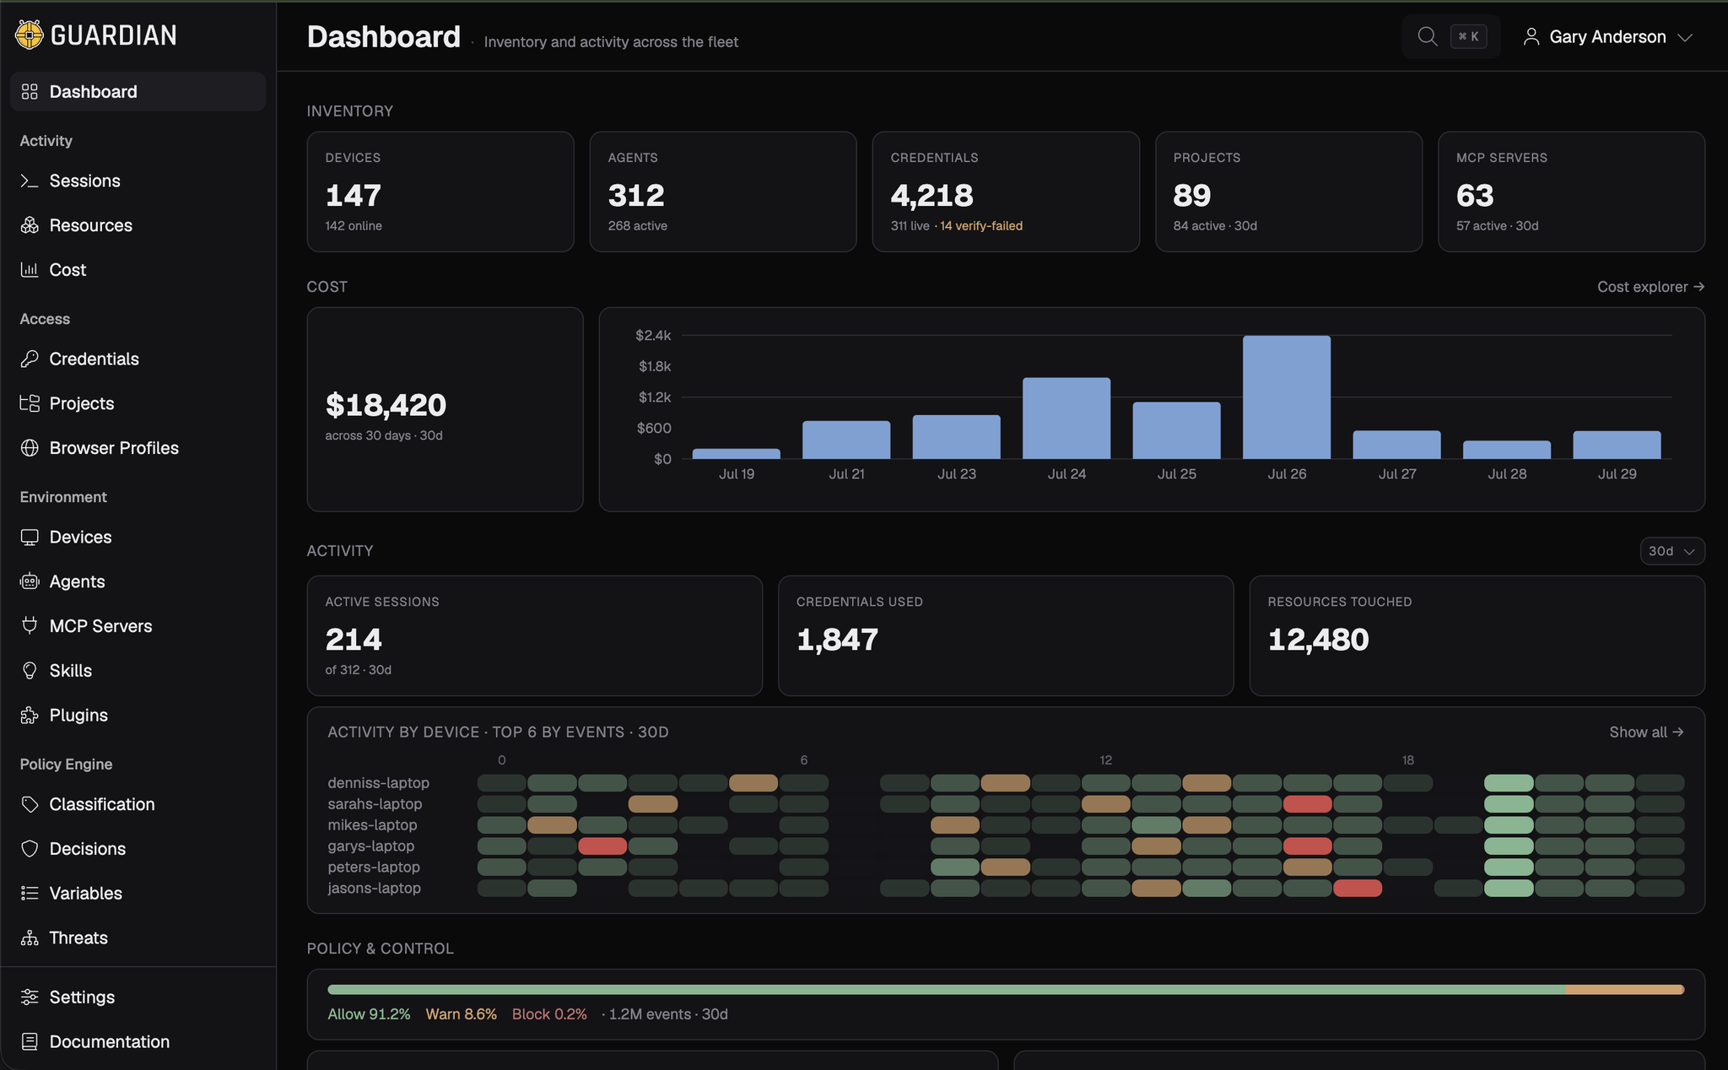This screenshot has width=1728, height=1070.
Task: Open the Cost explorer link
Action: [1650, 287]
